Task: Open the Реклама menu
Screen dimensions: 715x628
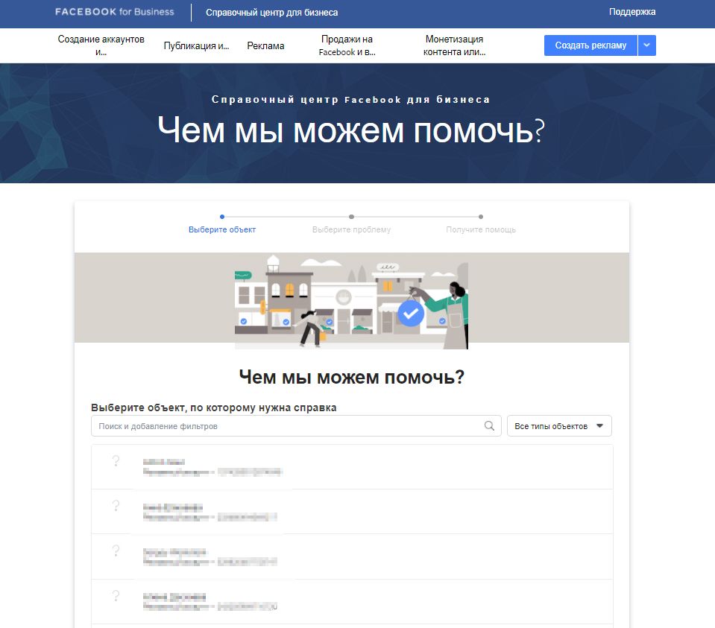Action: click(x=265, y=45)
